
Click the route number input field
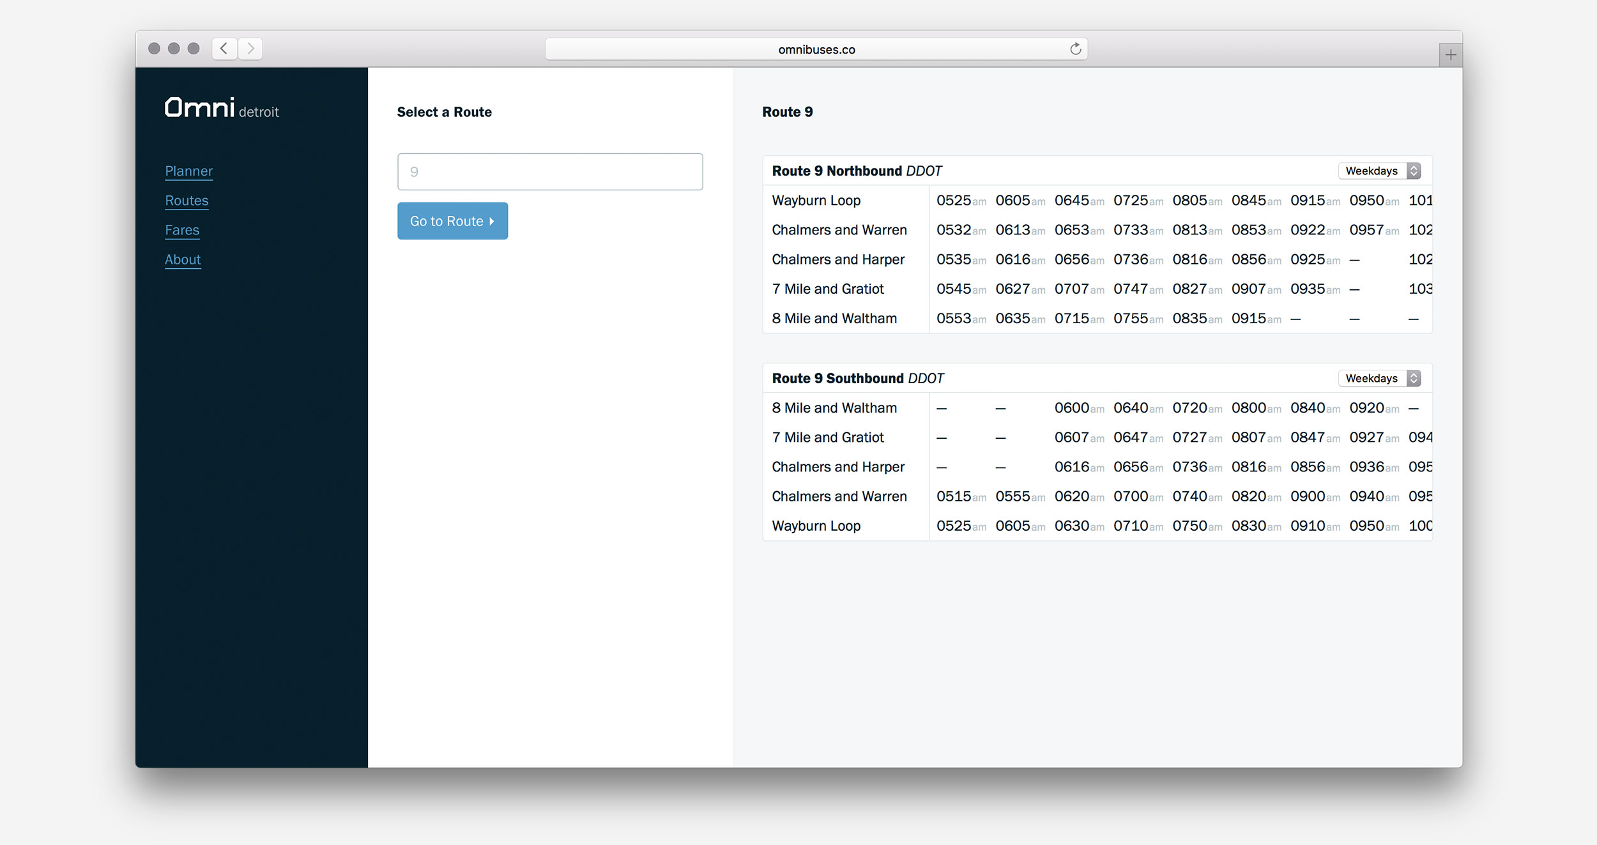pos(549,171)
